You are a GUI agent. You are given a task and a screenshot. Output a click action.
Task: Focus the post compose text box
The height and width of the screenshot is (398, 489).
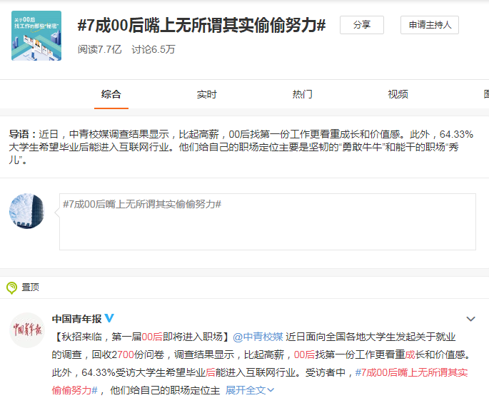click(x=267, y=222)
